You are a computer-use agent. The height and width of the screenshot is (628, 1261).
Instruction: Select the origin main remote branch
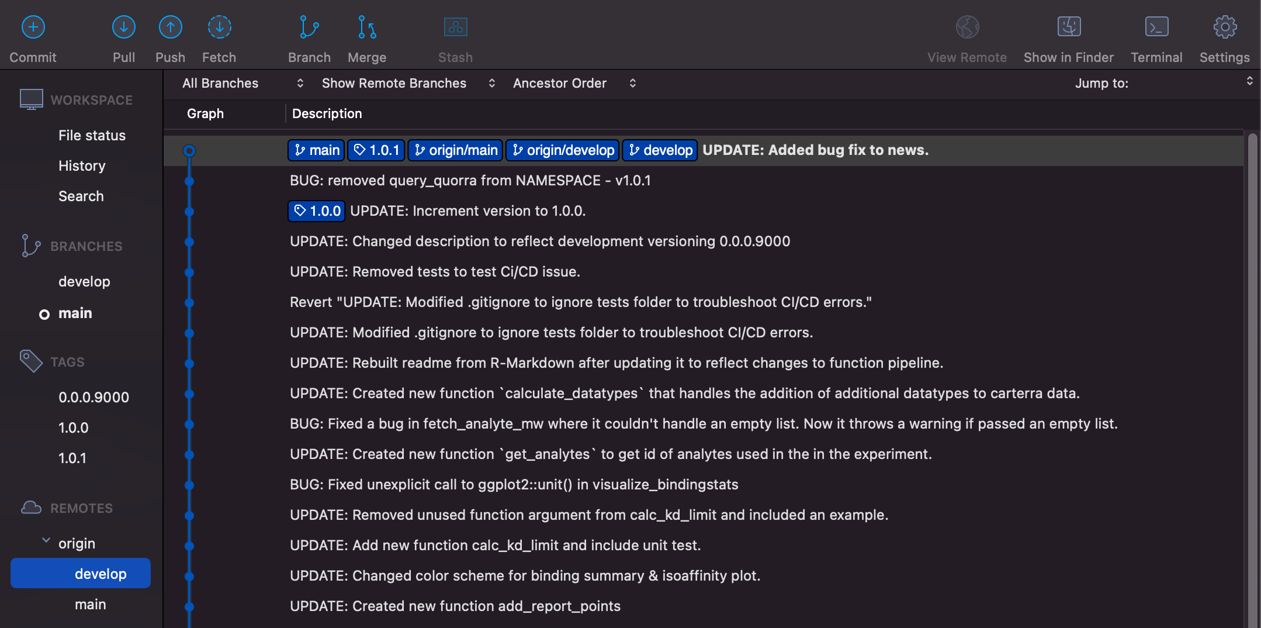click(x=91, y=605)
